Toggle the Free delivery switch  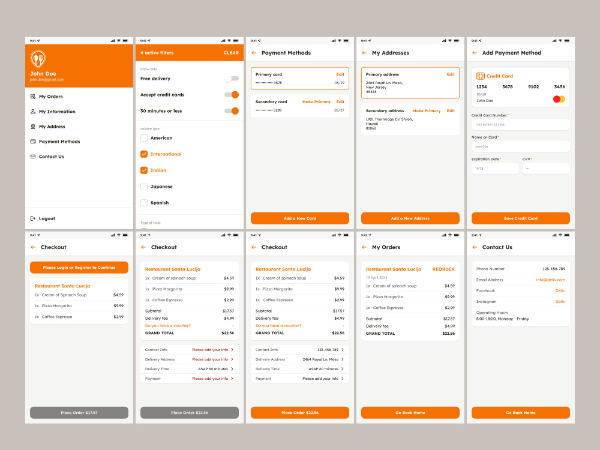pos(232,79)
